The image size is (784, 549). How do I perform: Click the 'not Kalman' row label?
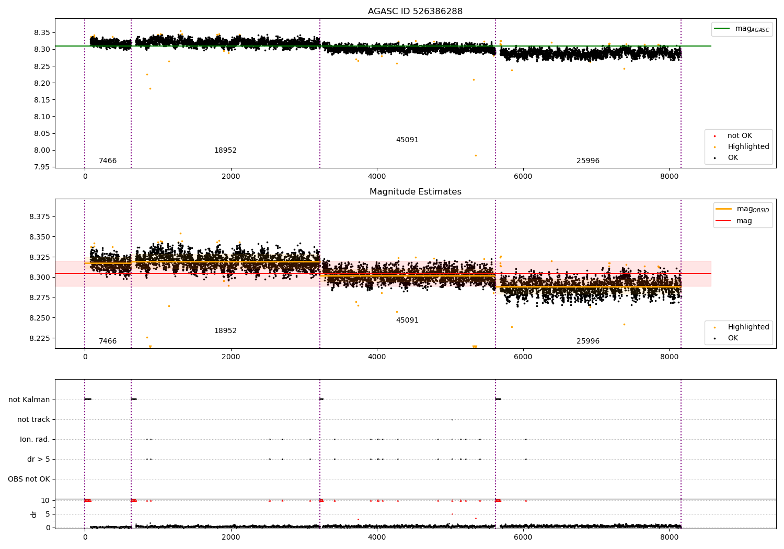[x=29, y=399]
